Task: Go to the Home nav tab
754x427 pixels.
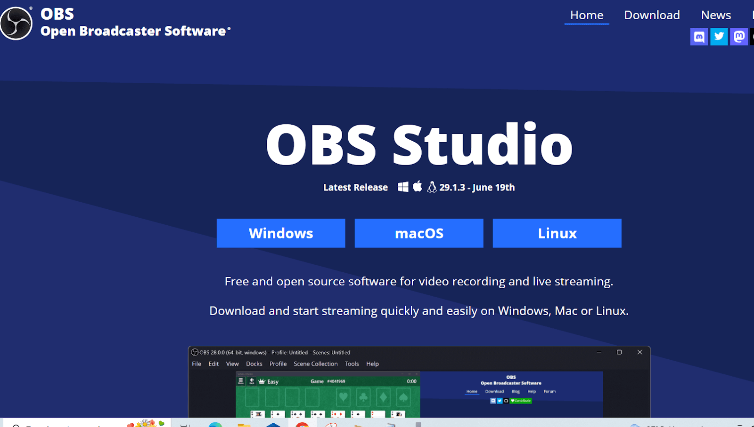Action: [587, 15]
